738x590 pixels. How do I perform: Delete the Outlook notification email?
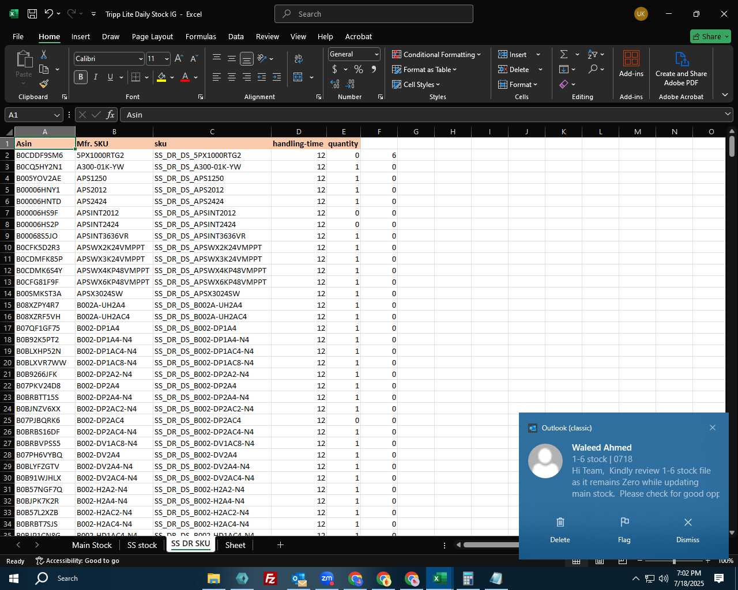(x=560, y=530)
